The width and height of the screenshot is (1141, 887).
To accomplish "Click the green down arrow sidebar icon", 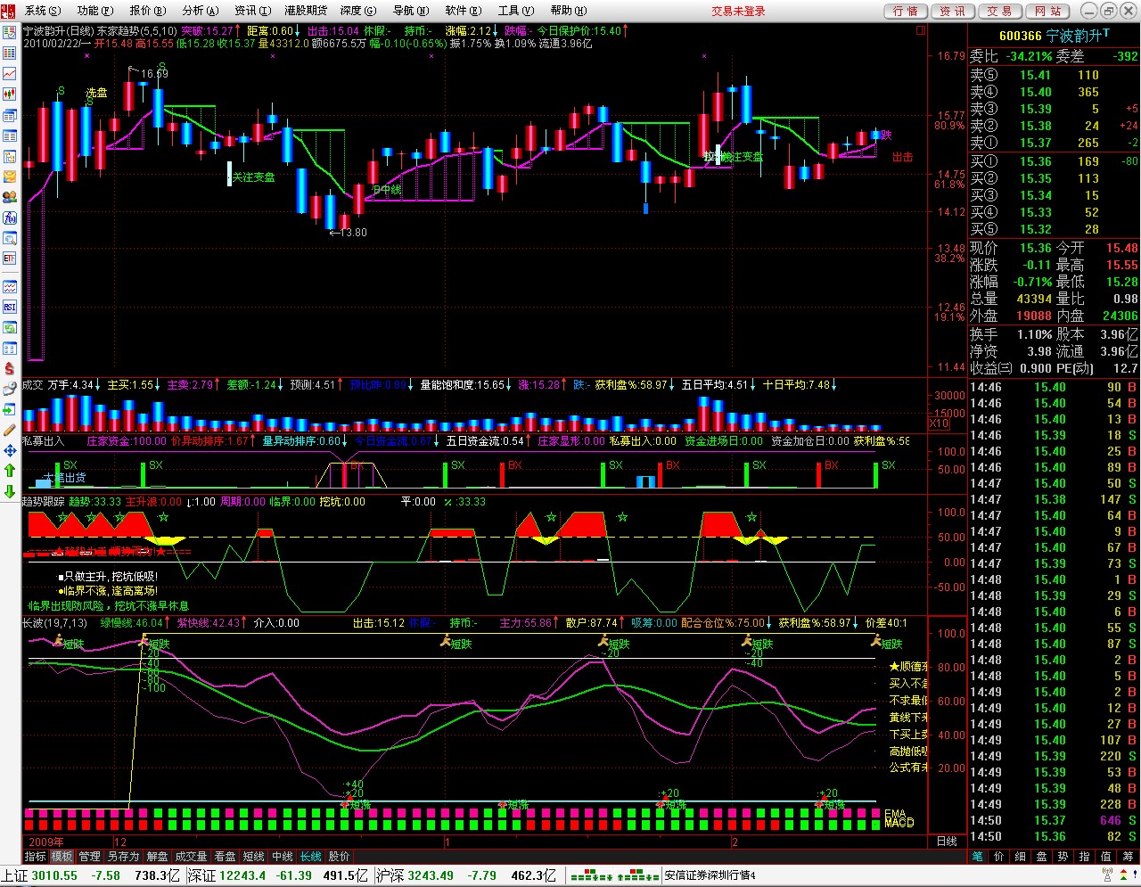I will pyautogui.click(x=10, y=491).
